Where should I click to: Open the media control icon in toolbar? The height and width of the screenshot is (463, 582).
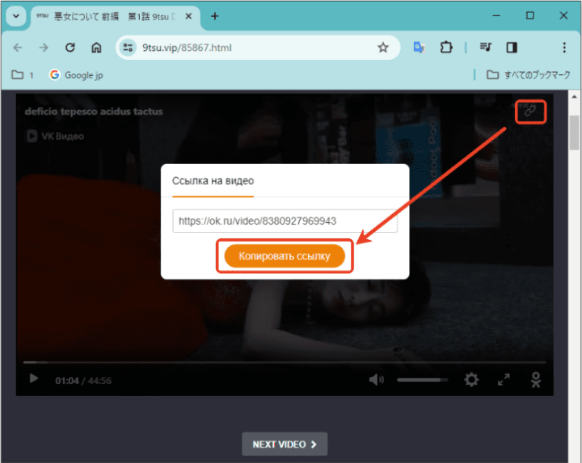pyautogui.click(x=485, y=47)
